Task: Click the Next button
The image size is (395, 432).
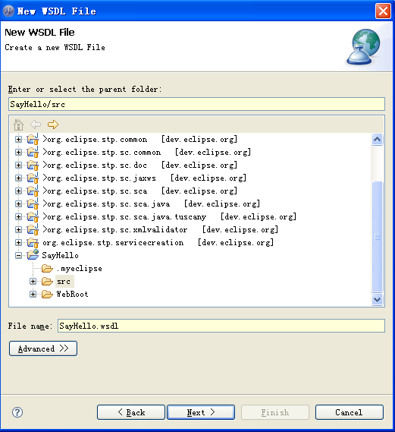Action: tap(201, 412)
